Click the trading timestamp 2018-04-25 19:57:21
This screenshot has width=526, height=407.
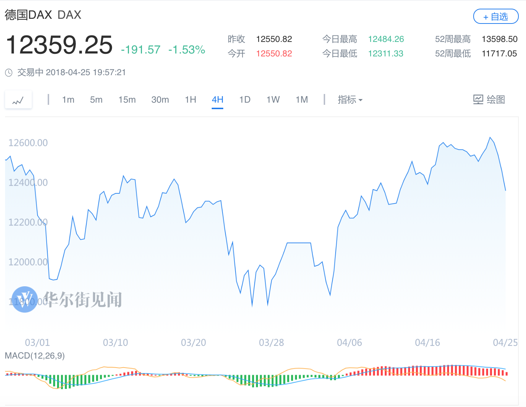click(x=86, y=72)
